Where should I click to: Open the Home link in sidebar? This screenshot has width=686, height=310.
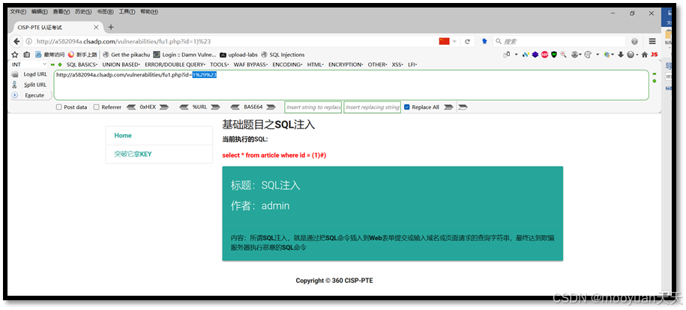click(123, 135)
